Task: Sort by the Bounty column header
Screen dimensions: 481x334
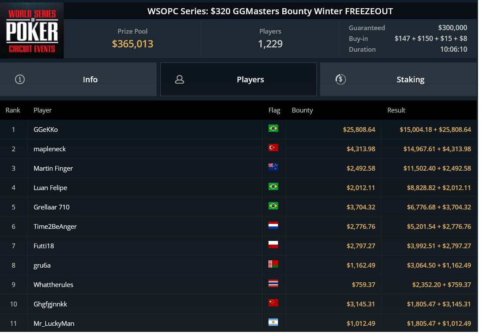Action: (302, 110)
